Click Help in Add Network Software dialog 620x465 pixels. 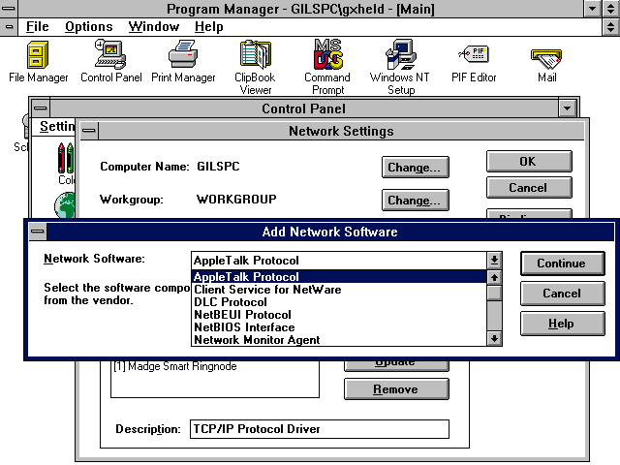click(x=561, y=324)
